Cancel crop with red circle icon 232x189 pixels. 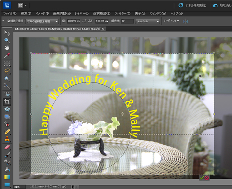point(207,178)
